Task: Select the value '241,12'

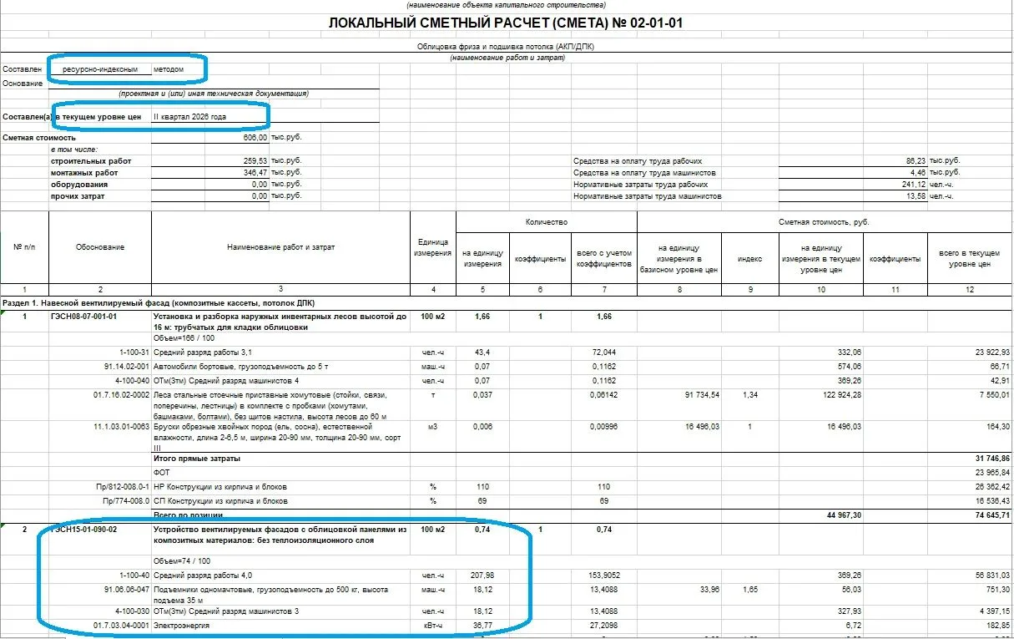Action: pyautogui.click(x=914, y=185)
